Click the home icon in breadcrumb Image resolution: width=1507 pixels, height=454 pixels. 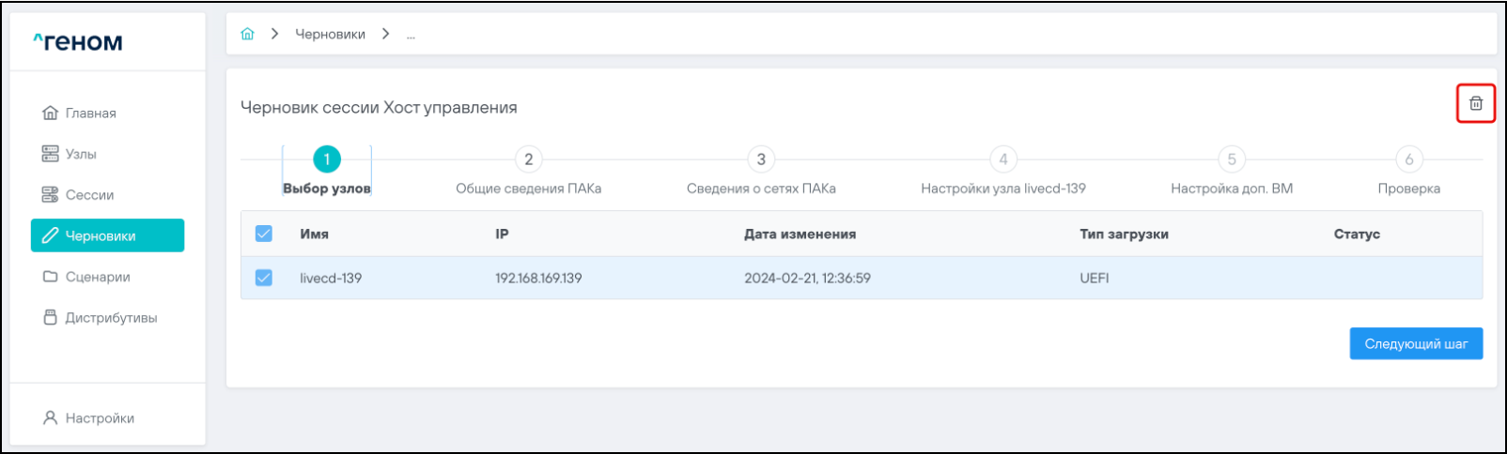(x=247, y=34)
